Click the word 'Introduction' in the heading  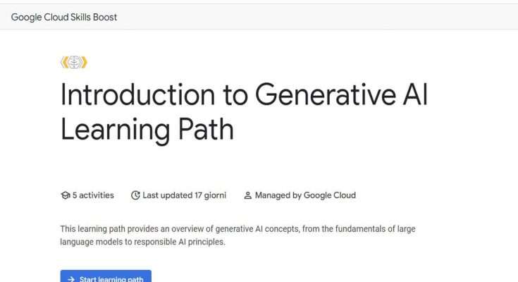point(137,95)
